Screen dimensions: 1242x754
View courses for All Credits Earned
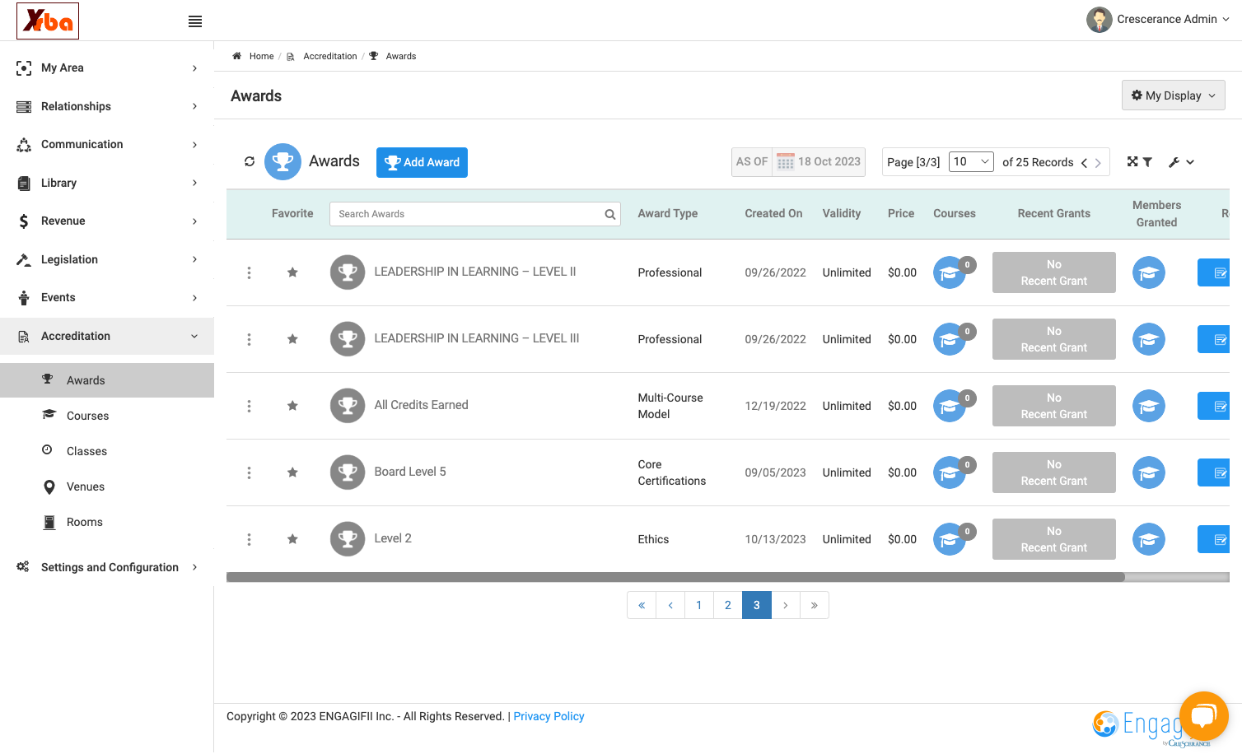point(950,406)
